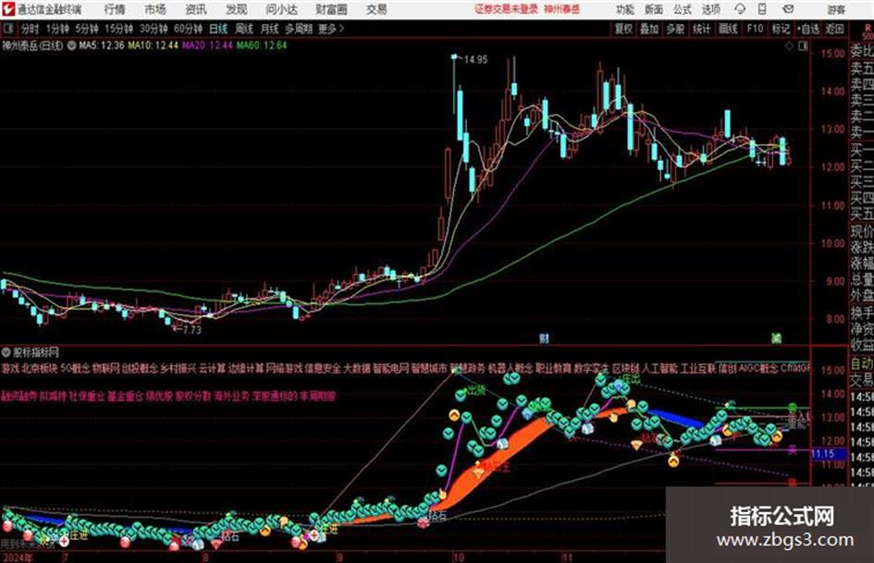
Task: Click the green marker on time axis
Action: (776, 337)
